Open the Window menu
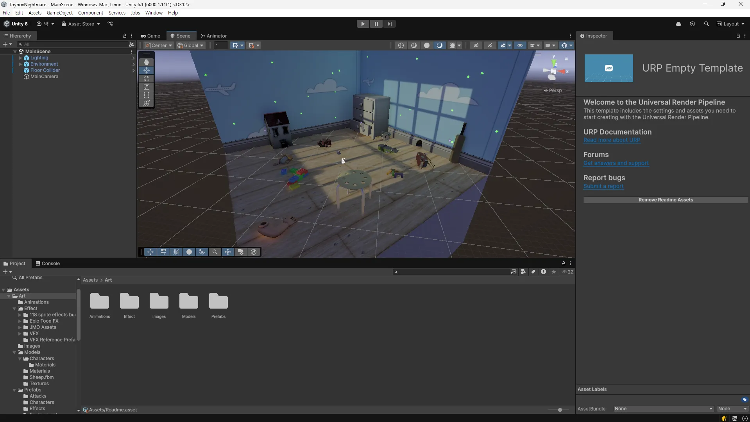The width and height of the screenshot is (750, 422). (154, 13)
